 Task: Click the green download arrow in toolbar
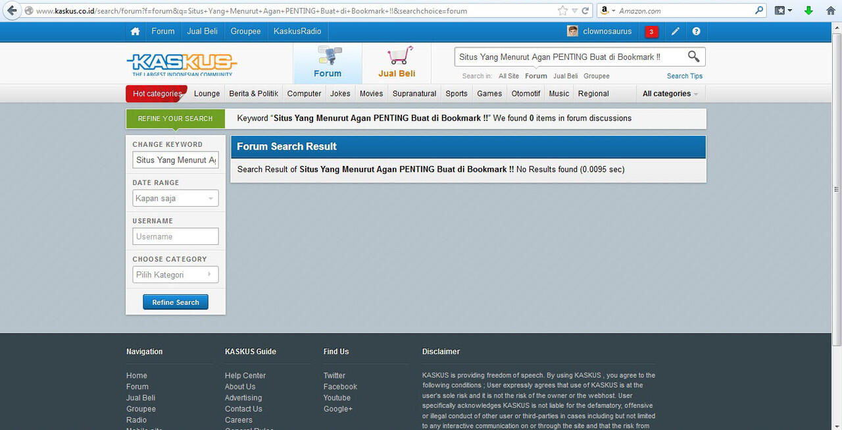click(x=808, y=11)
